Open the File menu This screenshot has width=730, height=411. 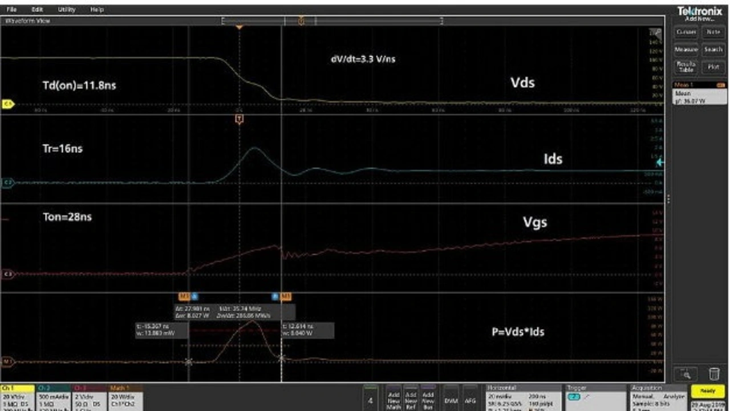[x=11, y=10]
